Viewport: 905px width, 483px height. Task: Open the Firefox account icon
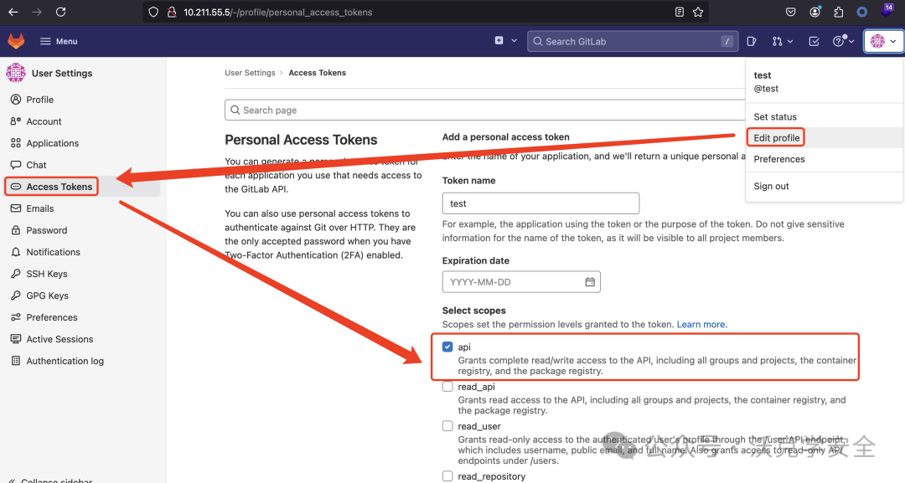pos(815,12)
